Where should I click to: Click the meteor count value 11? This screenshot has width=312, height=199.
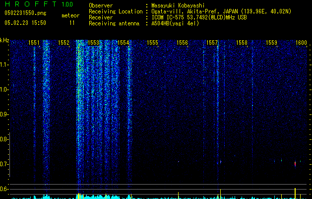coord(72,23)
